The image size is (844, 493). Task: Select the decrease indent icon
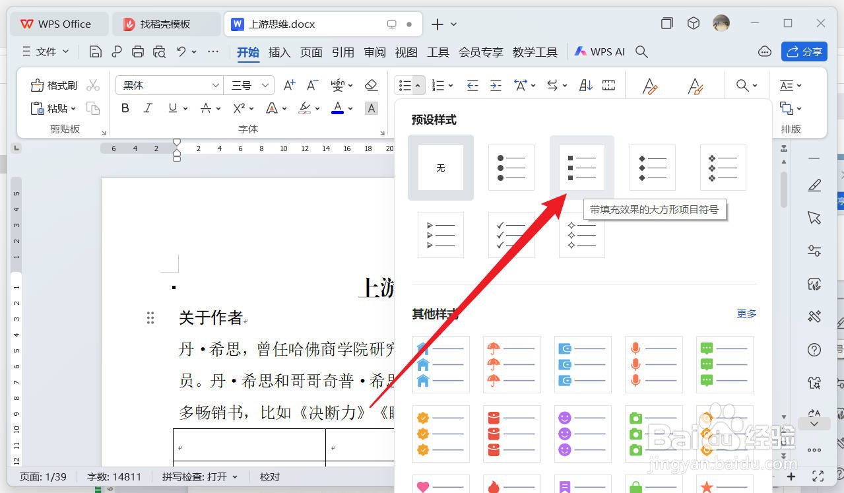(472, 84)
